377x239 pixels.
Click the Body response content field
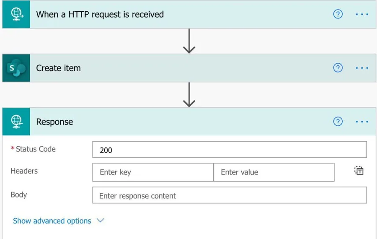(x=229, y=196)
